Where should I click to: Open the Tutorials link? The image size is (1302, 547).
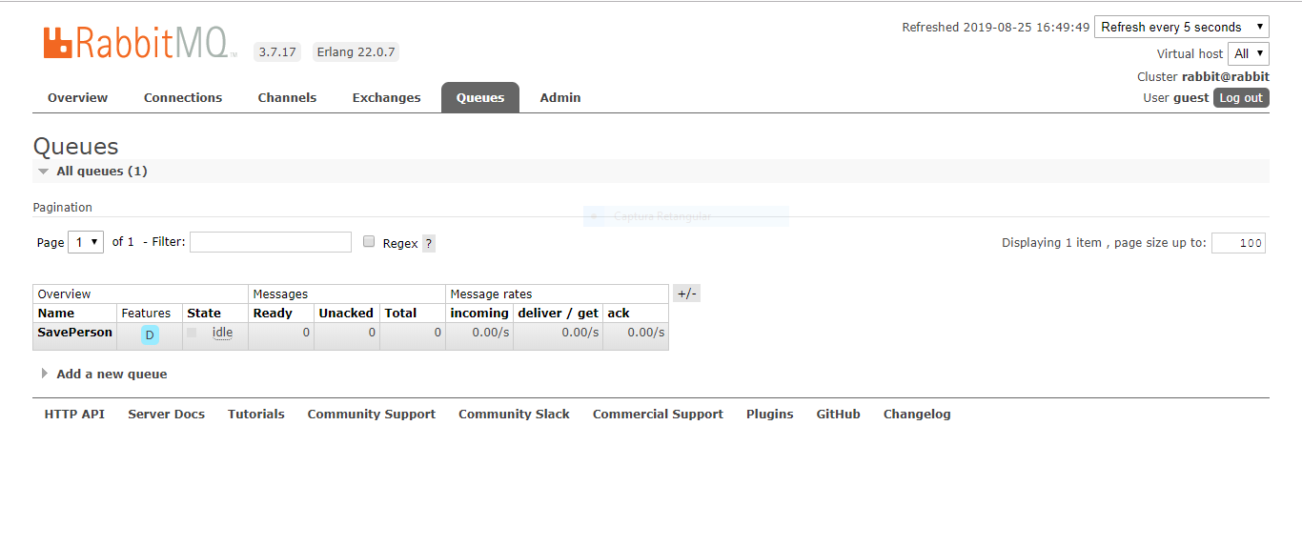tap(255, 414)
